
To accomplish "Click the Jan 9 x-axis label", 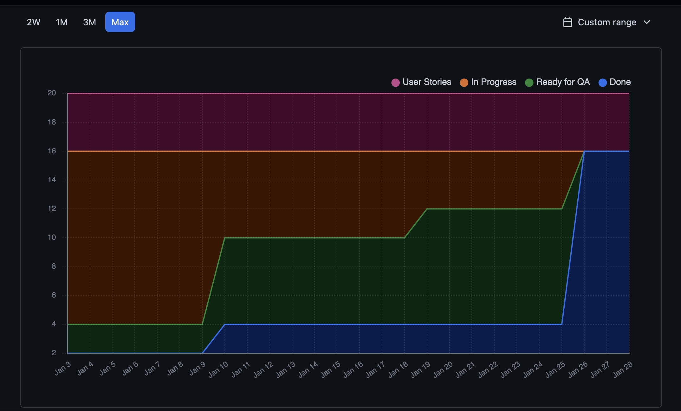I will click(198, 368).
